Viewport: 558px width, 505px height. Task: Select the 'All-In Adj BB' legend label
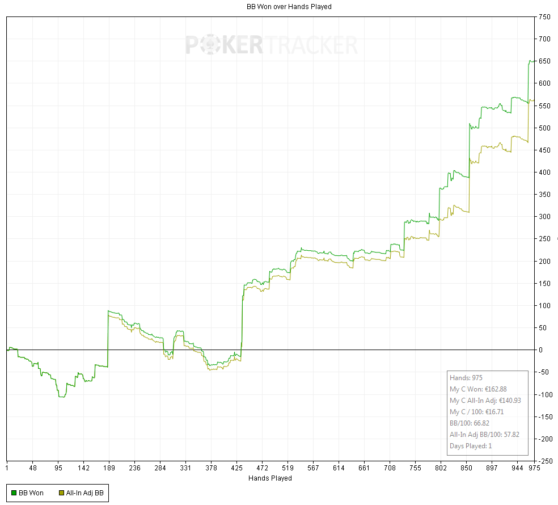point(84,493)
